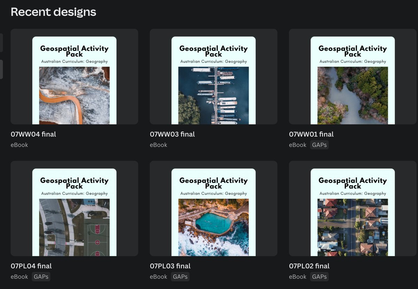Click the GAPs tag under 07WW01 final
The height and width of the screenshot is (289, 418).
[319, 145]
